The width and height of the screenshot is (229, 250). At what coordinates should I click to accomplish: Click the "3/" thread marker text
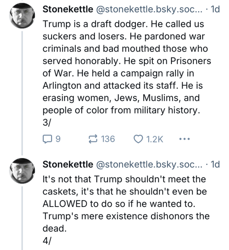(x=46, y=123)
